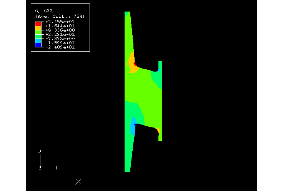This screenshot has height=191, width=283.
Task: Select the legend title 'S, S22'
Action: tap(44, 11)
